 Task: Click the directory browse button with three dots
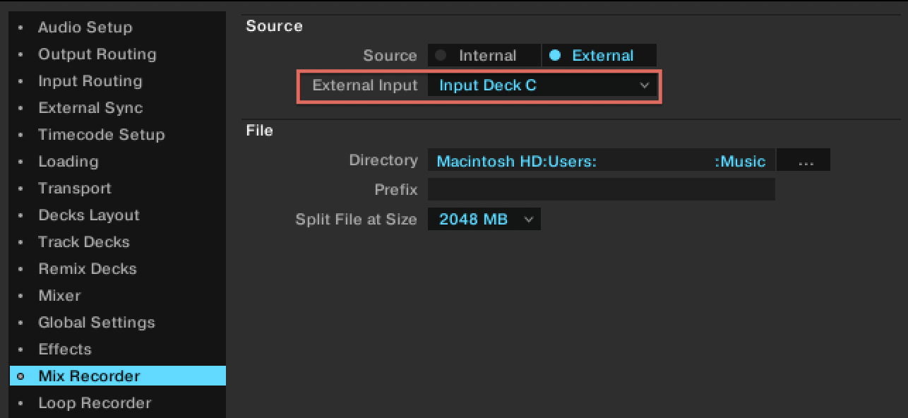[x=805, y=161]
